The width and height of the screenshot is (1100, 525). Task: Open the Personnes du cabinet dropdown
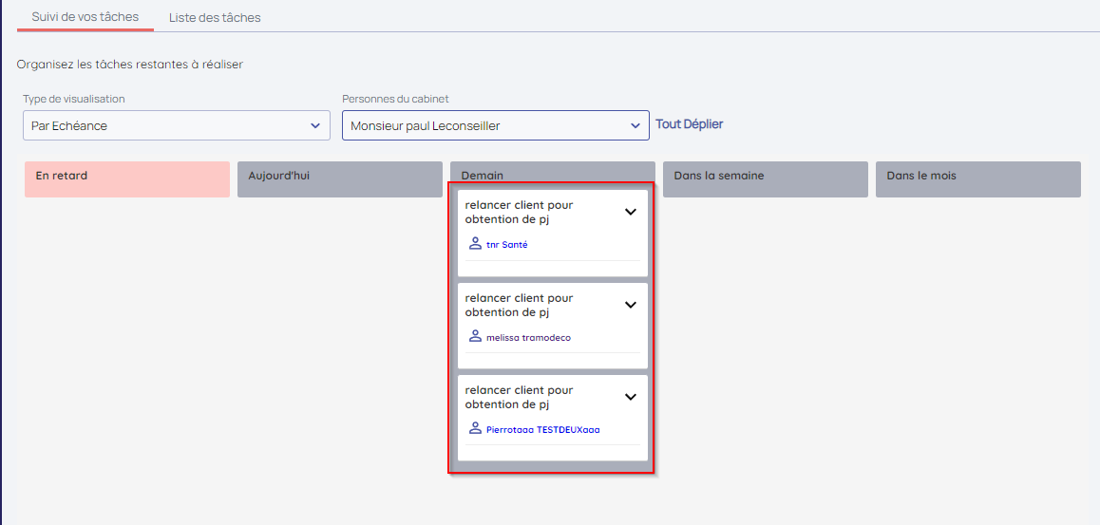tap(495, 125)
